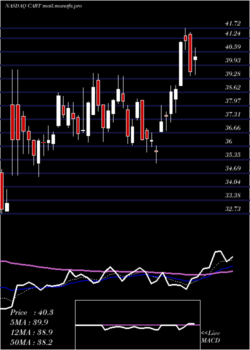Click the 40.59 price level label
Image resolution: width=250 pixels, height=350 pixels.
[x=233, y=47]
